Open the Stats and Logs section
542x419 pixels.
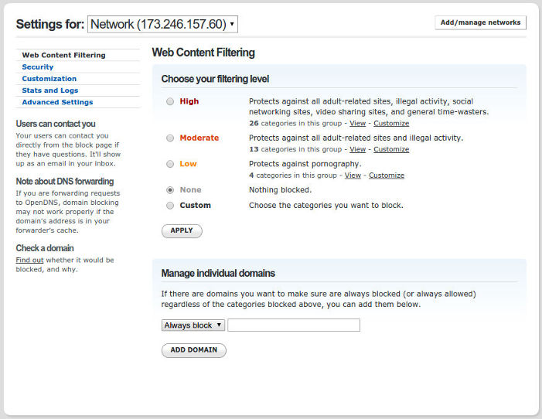click(x=50, y=90)
